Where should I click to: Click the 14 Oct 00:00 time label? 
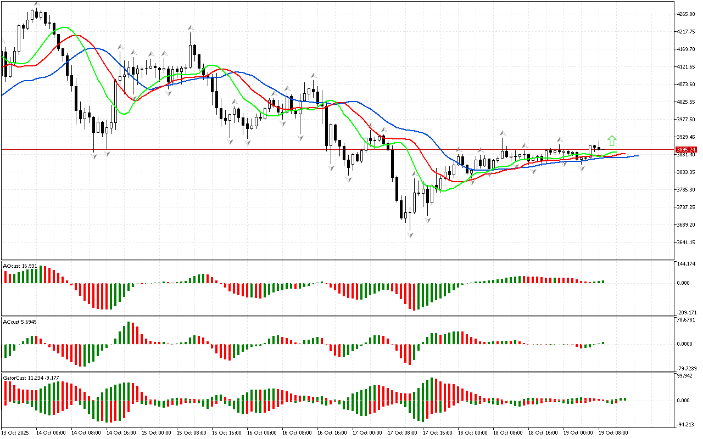51,432
